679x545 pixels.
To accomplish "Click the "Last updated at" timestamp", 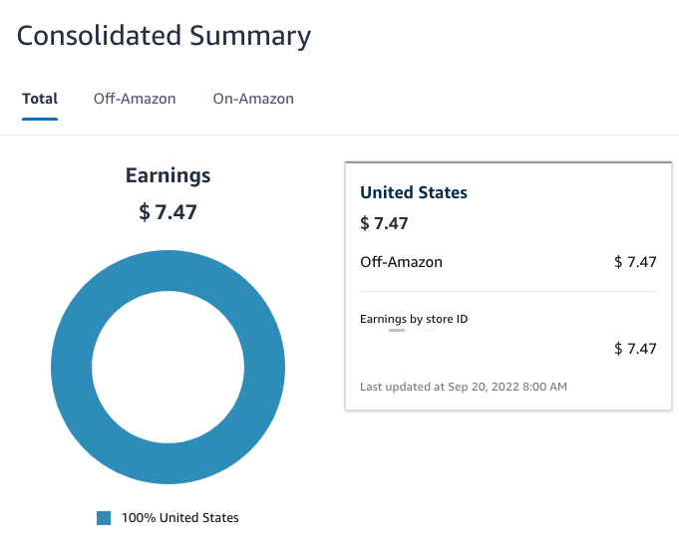I will (x=464, y=386).
